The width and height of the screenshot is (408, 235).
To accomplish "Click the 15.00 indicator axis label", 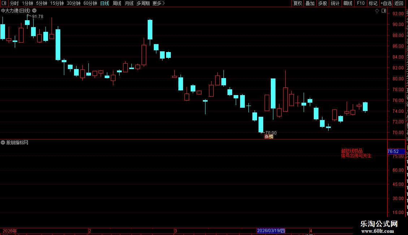I will pos(398,212).
